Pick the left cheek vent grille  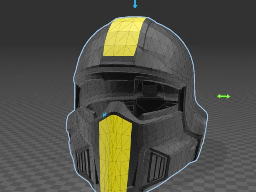coord(84,164)
